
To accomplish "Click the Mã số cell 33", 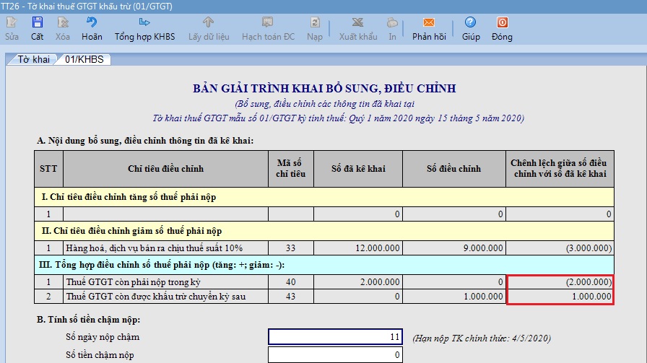I will click(x=291, y=248).
